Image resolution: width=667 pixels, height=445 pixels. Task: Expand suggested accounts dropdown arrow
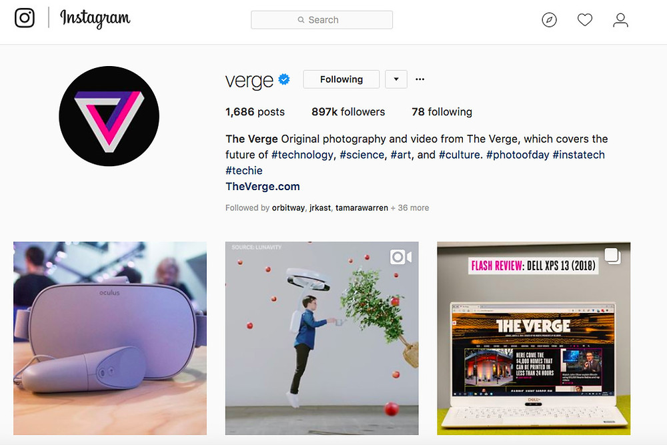pos(396,79)
